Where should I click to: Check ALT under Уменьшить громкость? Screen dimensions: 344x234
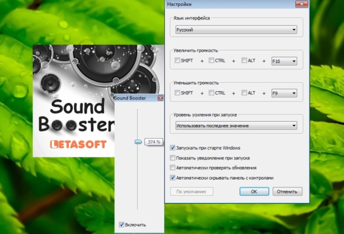click(244, 93)
